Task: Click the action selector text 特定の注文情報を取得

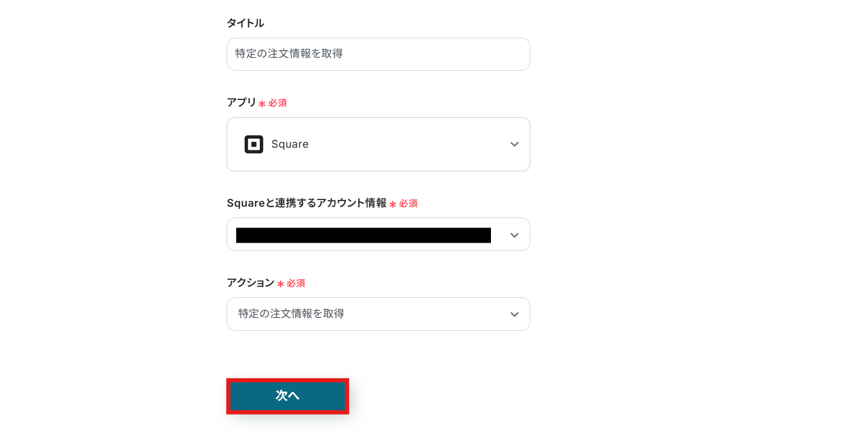Action: (291, 314)
